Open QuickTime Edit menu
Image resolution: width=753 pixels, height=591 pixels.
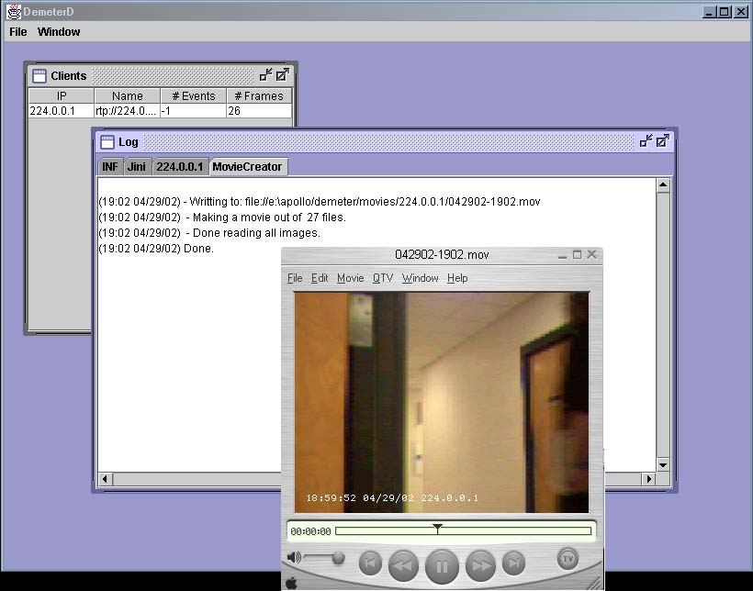point(320,278)
